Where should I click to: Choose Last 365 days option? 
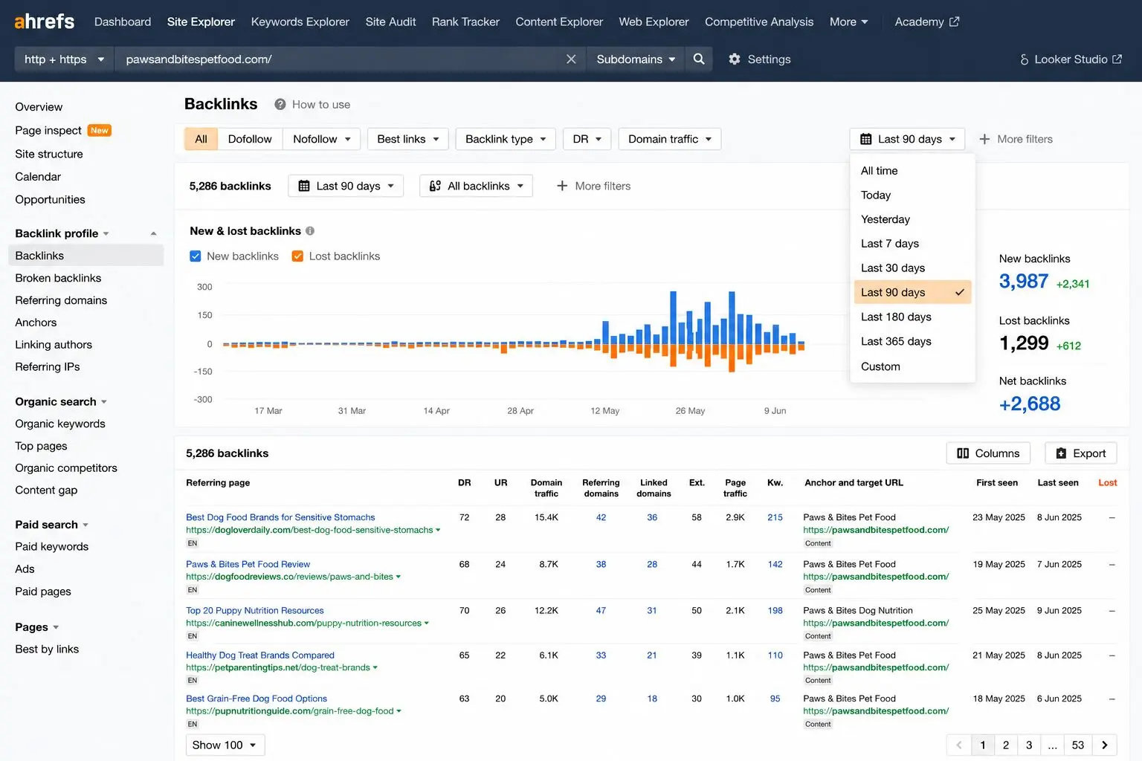(912, 342)
